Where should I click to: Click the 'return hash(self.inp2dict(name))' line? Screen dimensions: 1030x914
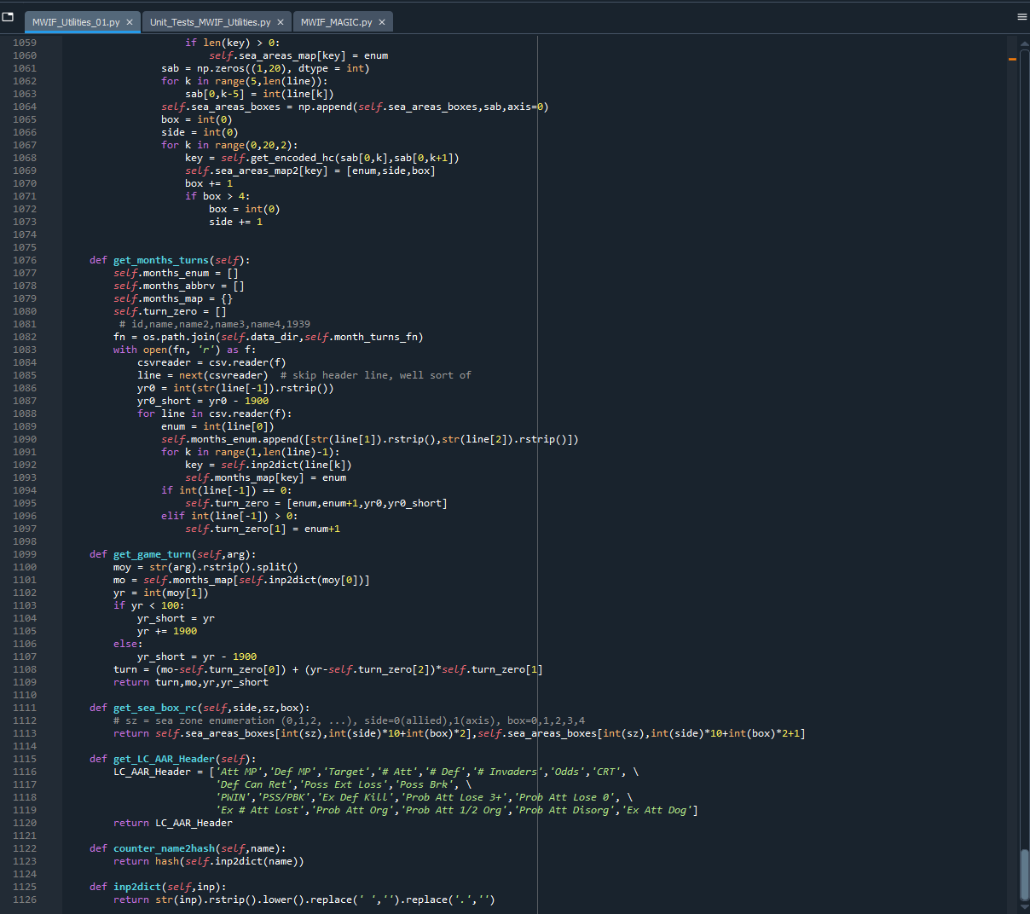(x=209, y=861)
